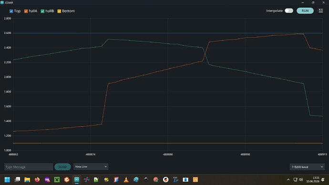Open the volume control in the tray
This screenshot has height=185, width=329.
click(x=301, y=180)
